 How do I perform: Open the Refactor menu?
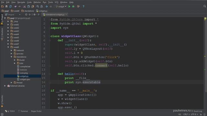click(x=37, y=2)
